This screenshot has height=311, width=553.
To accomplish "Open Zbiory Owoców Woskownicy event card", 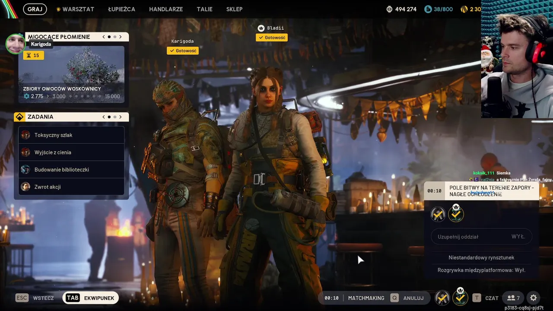I will [x=71, y=74].
